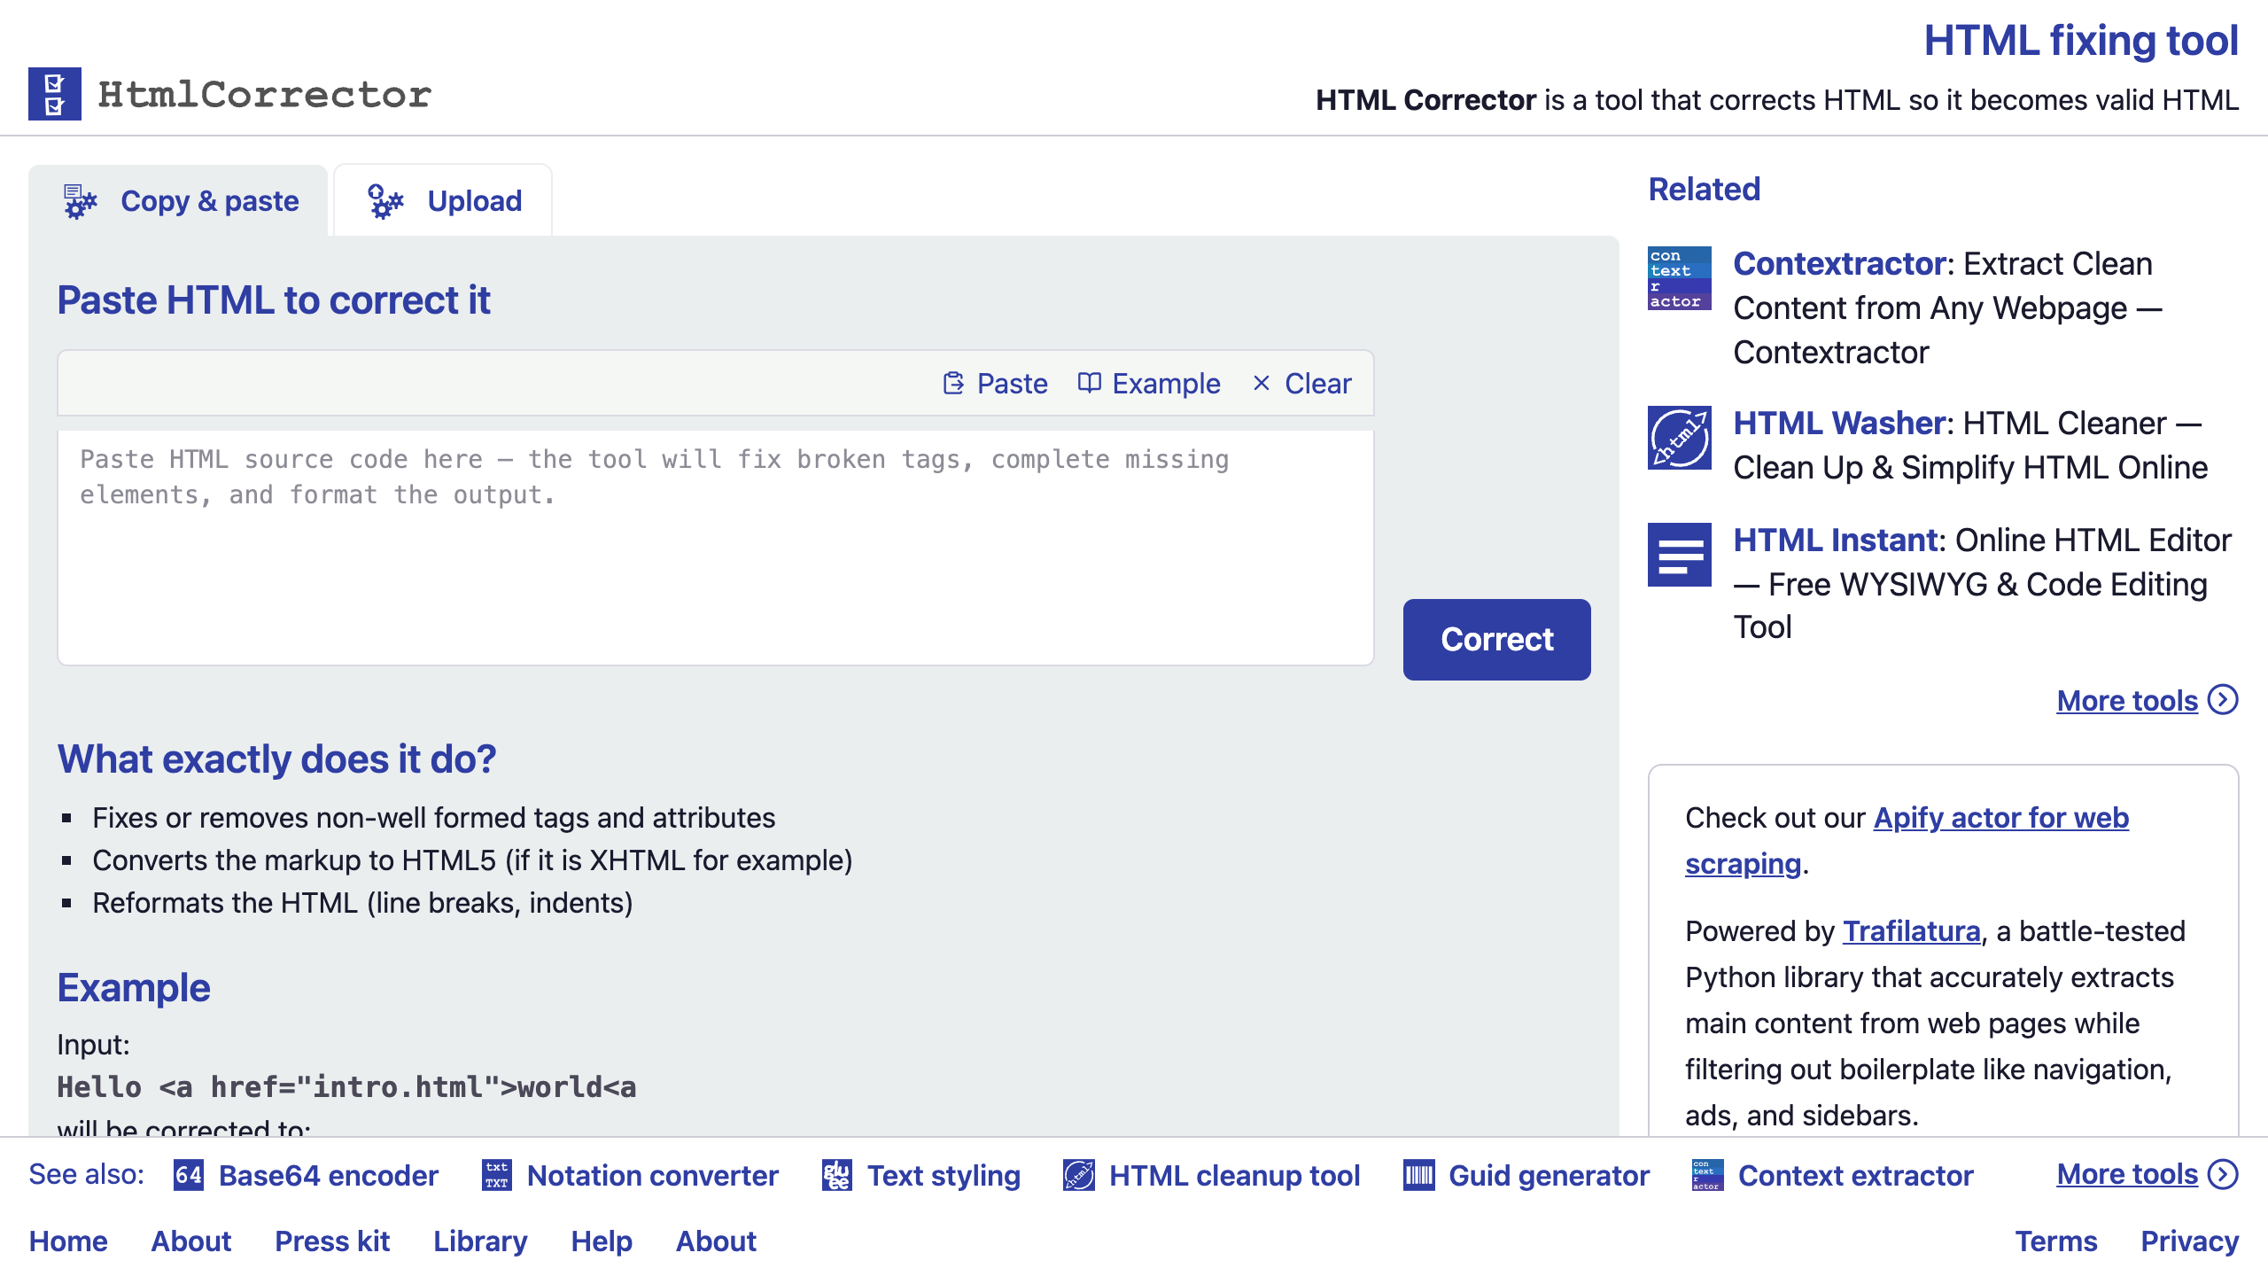Clear the HTML input area

pyautogui.click(x=1302, y=384)
